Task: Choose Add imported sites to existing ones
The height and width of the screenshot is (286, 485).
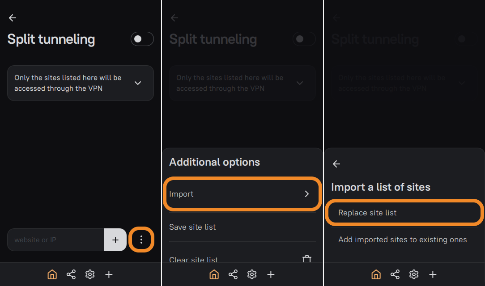Action: pyautogui.click(x=402, y=240)
